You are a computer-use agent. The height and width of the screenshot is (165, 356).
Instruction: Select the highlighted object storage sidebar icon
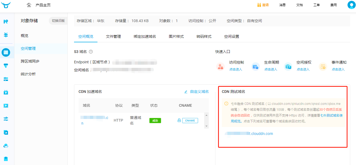tap(6, 52)
